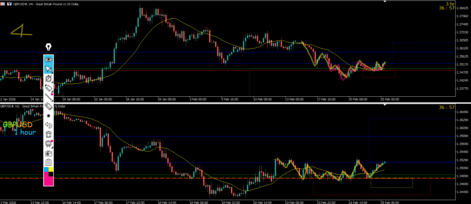
Task: Select the straight line tool
Action: pos(48,97)
